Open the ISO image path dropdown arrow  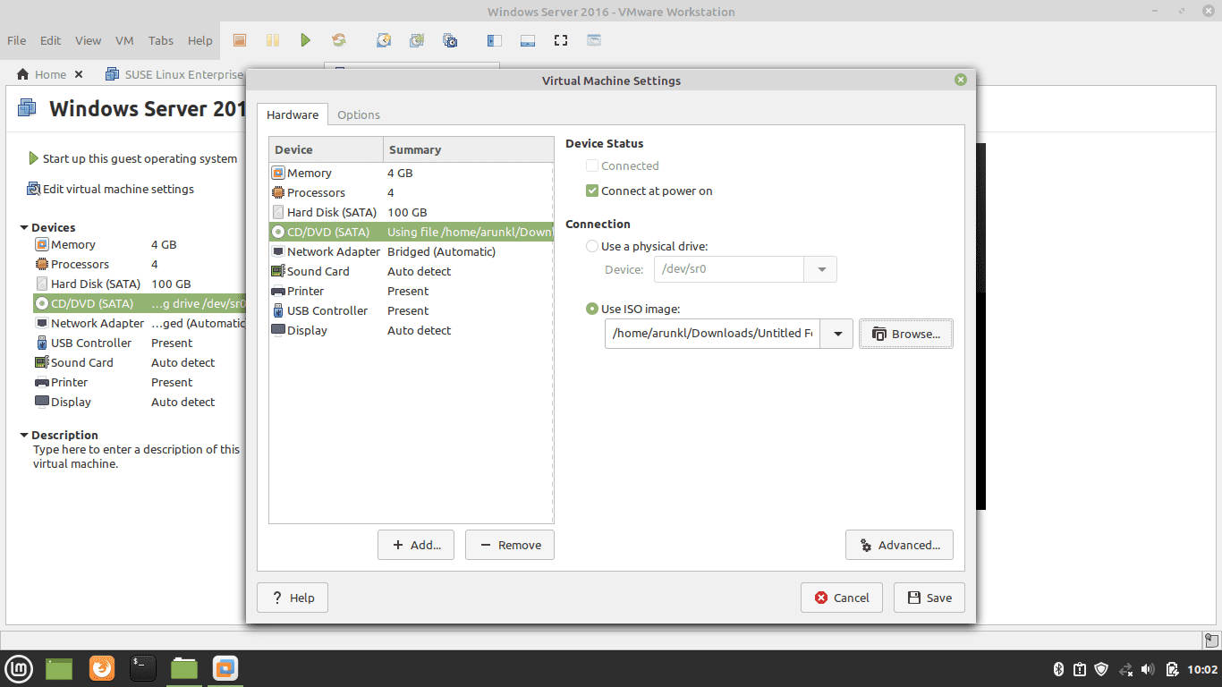pos(837,334)
